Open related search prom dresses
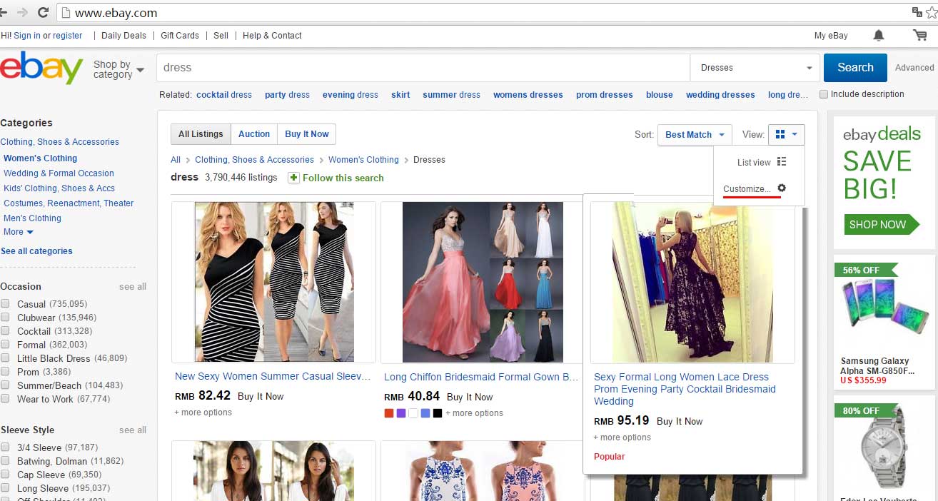This screenshot has height=501, width=938. click(605, 95)
